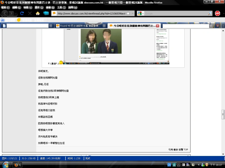Bookmark this page with the star icon
225x168 pixels.
click(x=128, y=13)
